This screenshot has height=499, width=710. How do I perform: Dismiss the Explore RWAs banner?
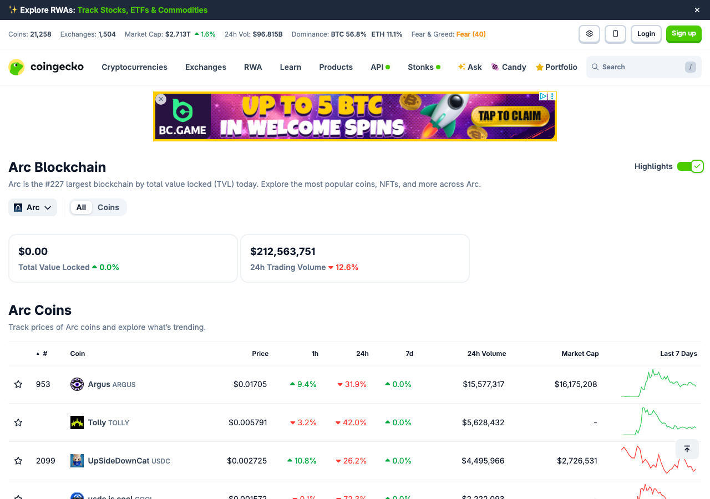pyautogui.click(x=697, y=10)
